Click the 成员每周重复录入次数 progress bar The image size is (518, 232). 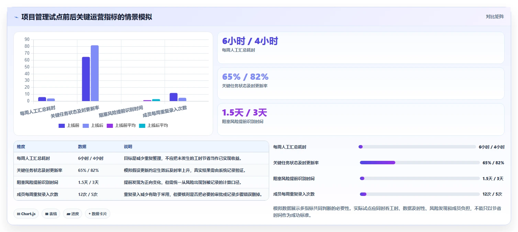tap(420, 194)
